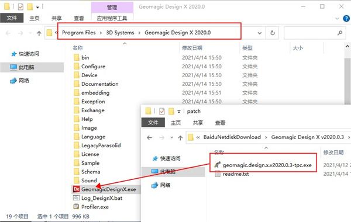Select the readme.txt file icon
Viewport: 351px width, 222px height.
click(218, 174)
